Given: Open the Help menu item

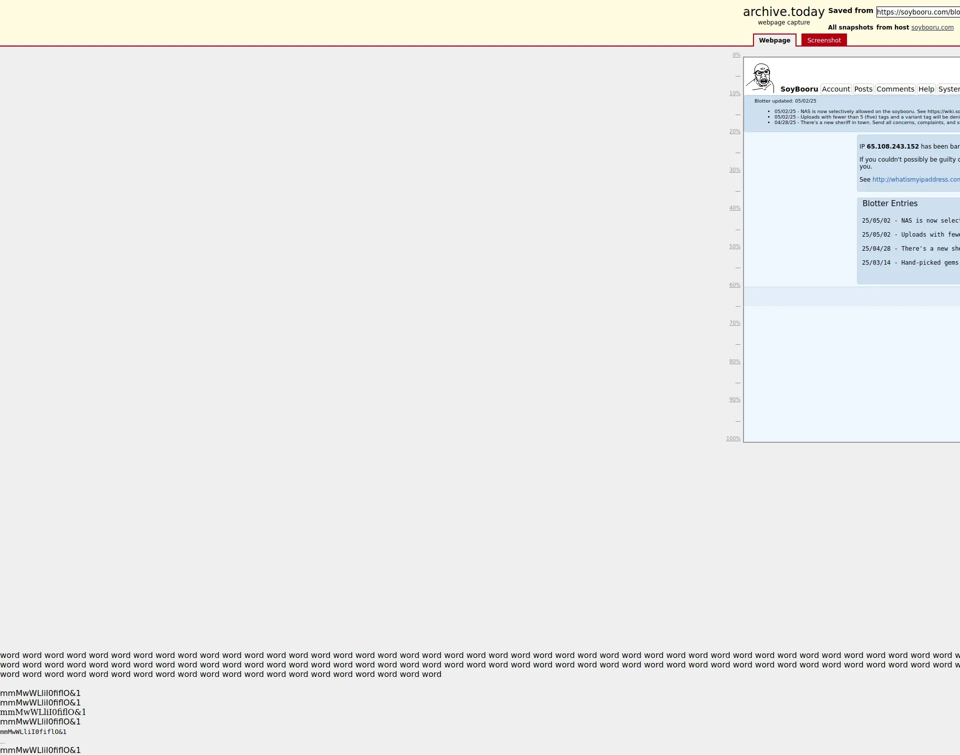Looking at the screenshot, I should [926, 89].
